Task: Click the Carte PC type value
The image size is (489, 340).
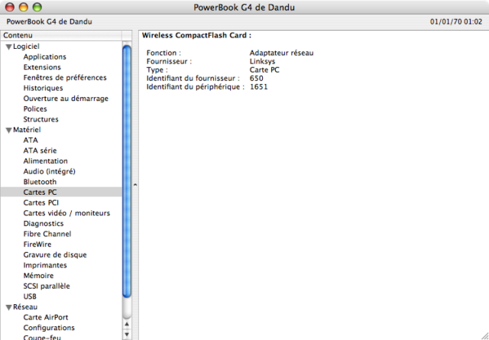Action: [264, 70]
